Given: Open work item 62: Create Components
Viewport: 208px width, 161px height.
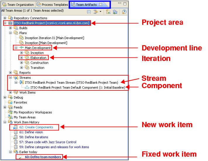Looking at the screenshot, I should point(36,127).
